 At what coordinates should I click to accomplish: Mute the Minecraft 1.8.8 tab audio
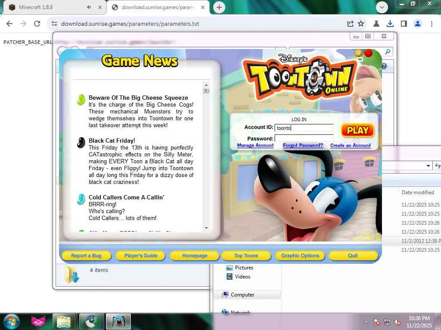point(89,7)
